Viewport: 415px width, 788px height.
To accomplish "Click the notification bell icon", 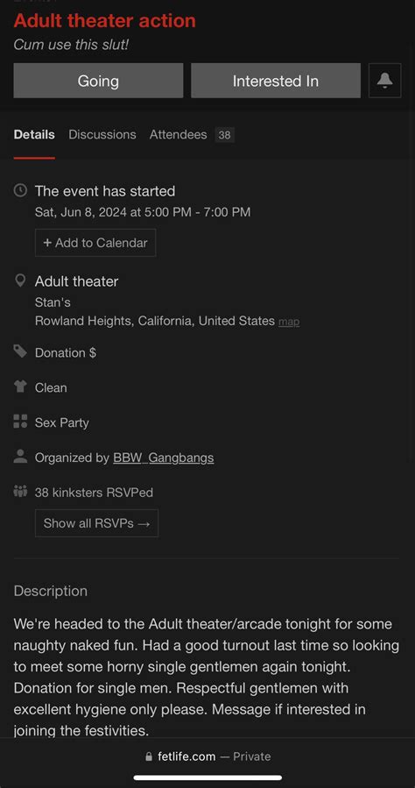I will coord(384,81).
